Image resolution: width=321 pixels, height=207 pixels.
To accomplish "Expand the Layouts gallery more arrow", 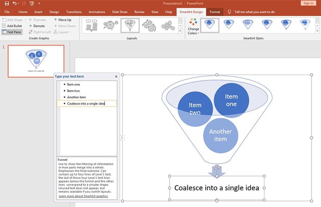I will pyautogui.click(x=180, y=30).
